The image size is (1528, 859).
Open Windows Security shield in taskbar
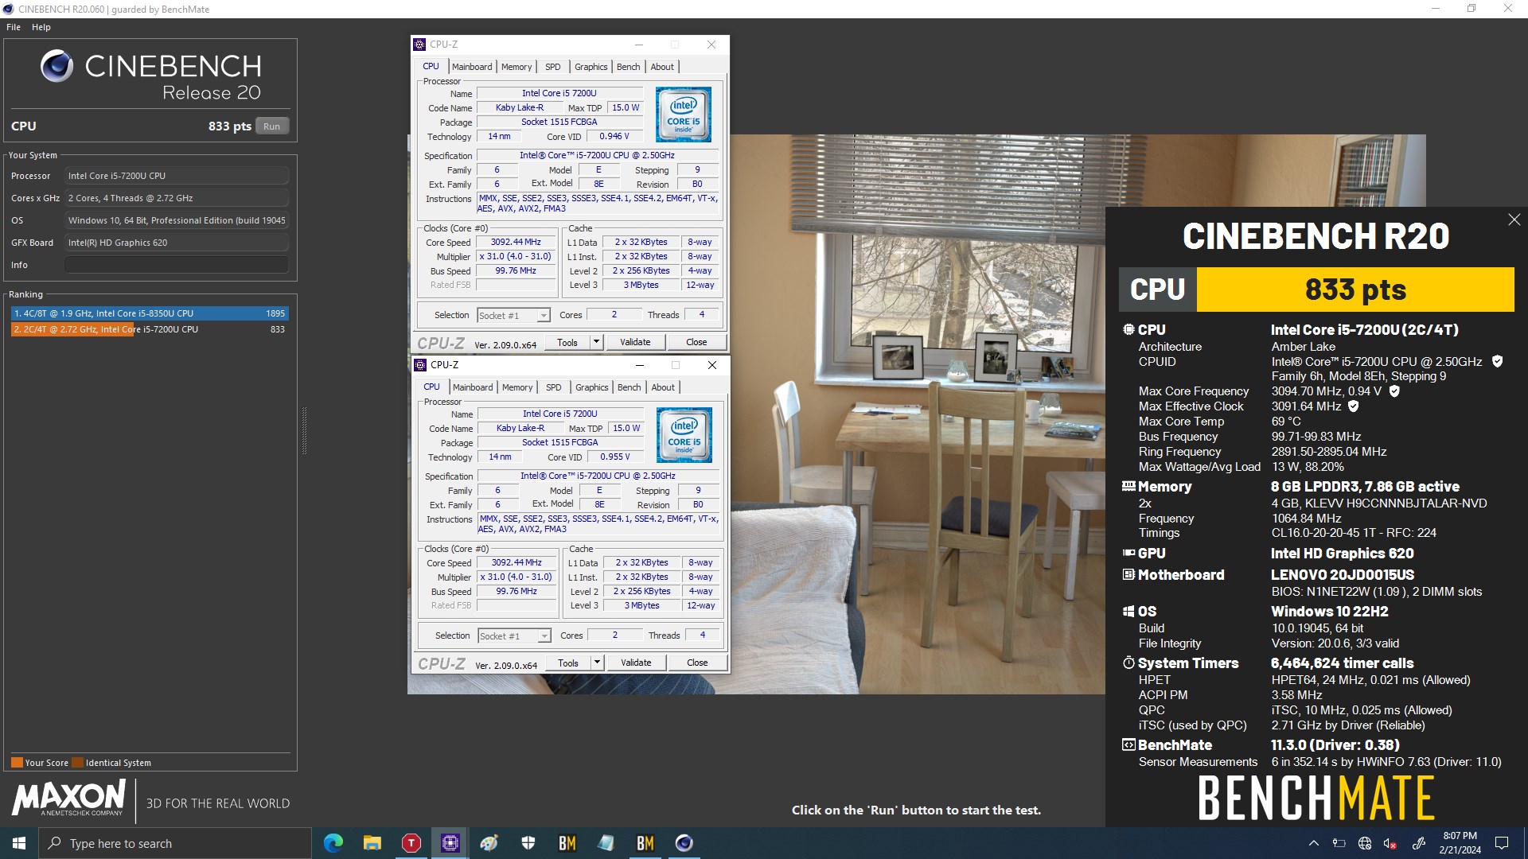click(x=528, y=843)
